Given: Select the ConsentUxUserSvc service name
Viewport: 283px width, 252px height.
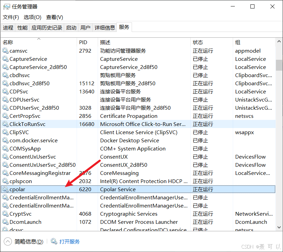Looking at the screenshot, I should click(x=33, y=157).
